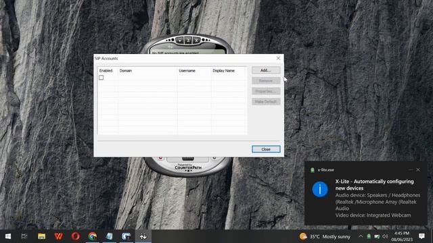
Task: Click the Domain column header
Action: click(x=147, y=71)
